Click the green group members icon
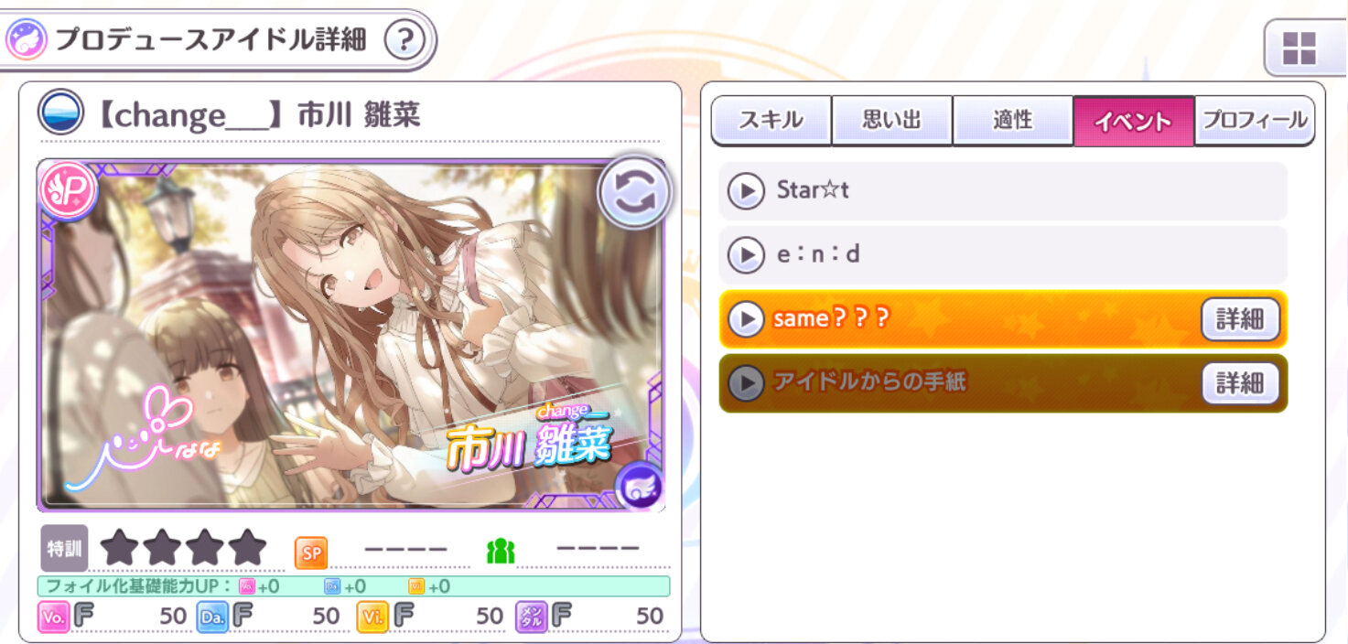1348x644 pixels. pyautogui.click(x=501, y=551)
